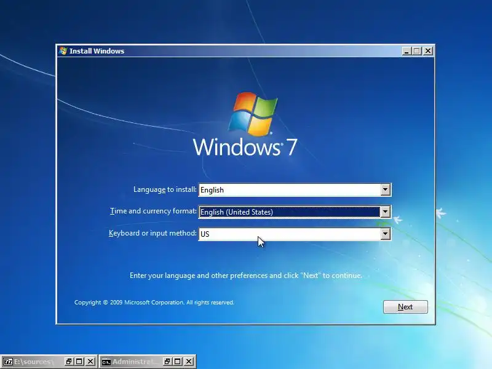The width and height of the screenshot is (492, 369).
Task: Click the US keyboard field
Action: tap(295, 234)
